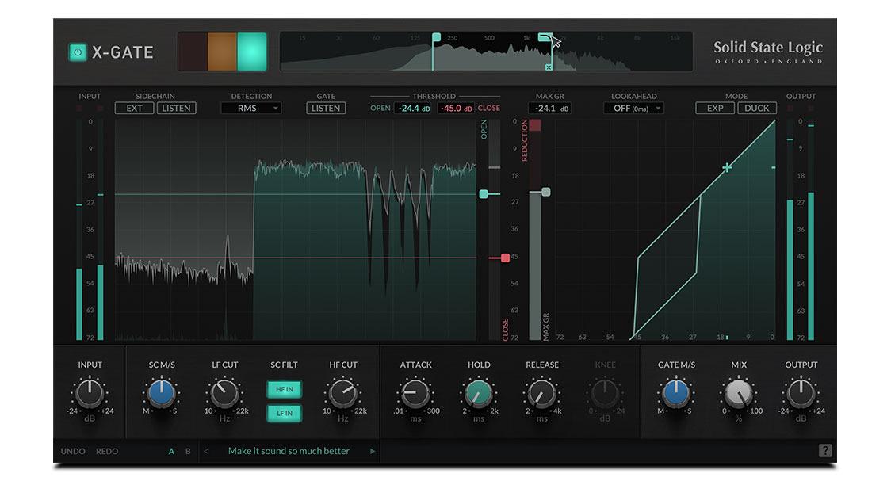The height and width of the screenshot is (485, 891).
Task: Select the high-frequency filter handle on the spectrum
Action: point(545,37)
